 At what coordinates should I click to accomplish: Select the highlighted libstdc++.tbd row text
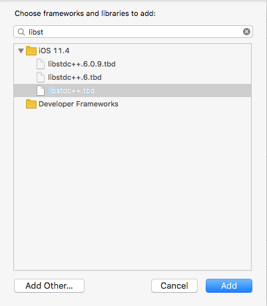pos(71,90)
